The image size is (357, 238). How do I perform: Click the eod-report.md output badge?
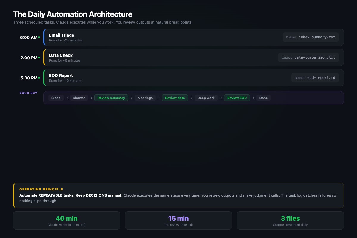315,78
